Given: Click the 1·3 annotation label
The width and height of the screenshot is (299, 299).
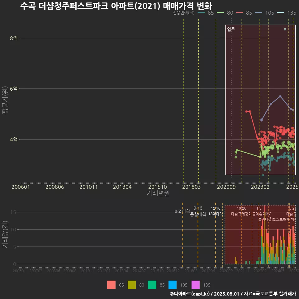Looking at the screenshot, I should tap(259, 208).
